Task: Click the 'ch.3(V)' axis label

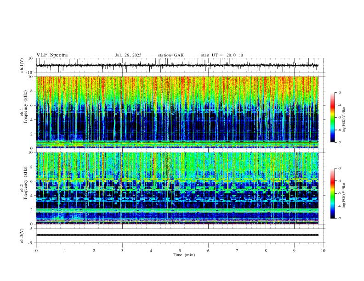Action: 22,236
